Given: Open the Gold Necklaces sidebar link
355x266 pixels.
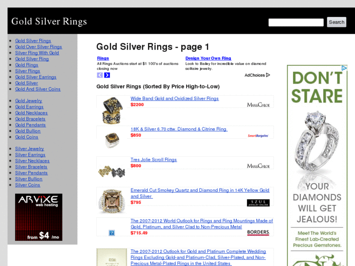Looking at the screenshot, I should click(x=31, y=113).
